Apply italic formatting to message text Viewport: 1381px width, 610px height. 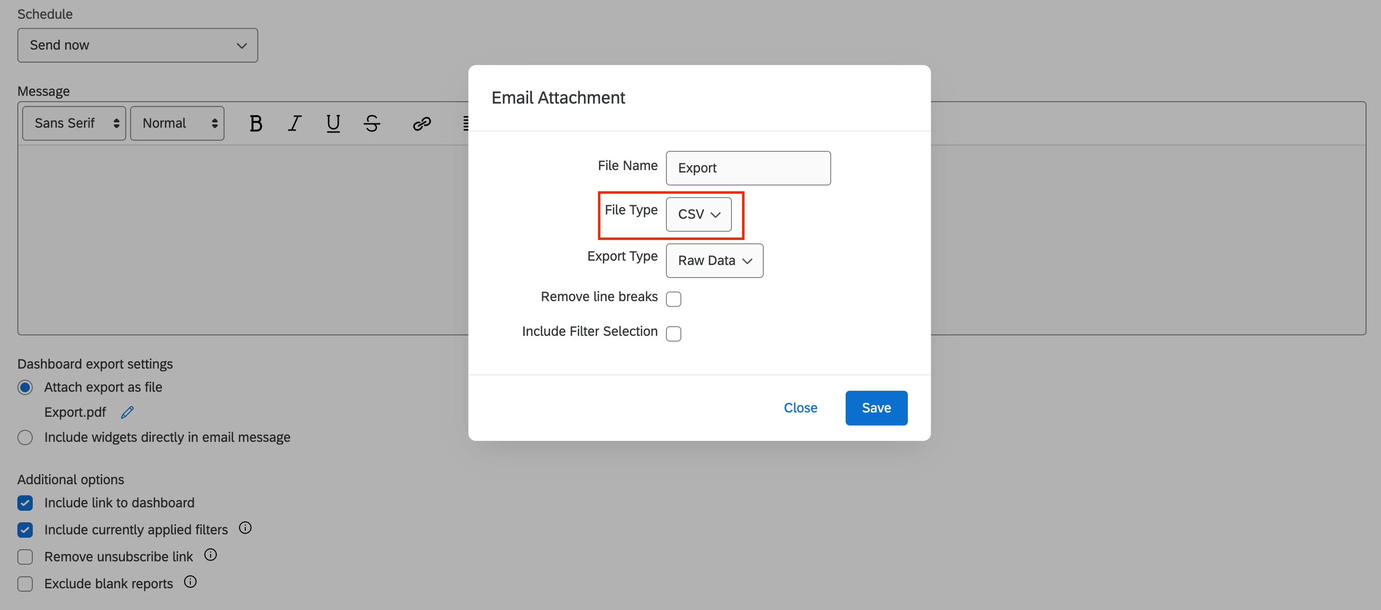pos(294,124)
